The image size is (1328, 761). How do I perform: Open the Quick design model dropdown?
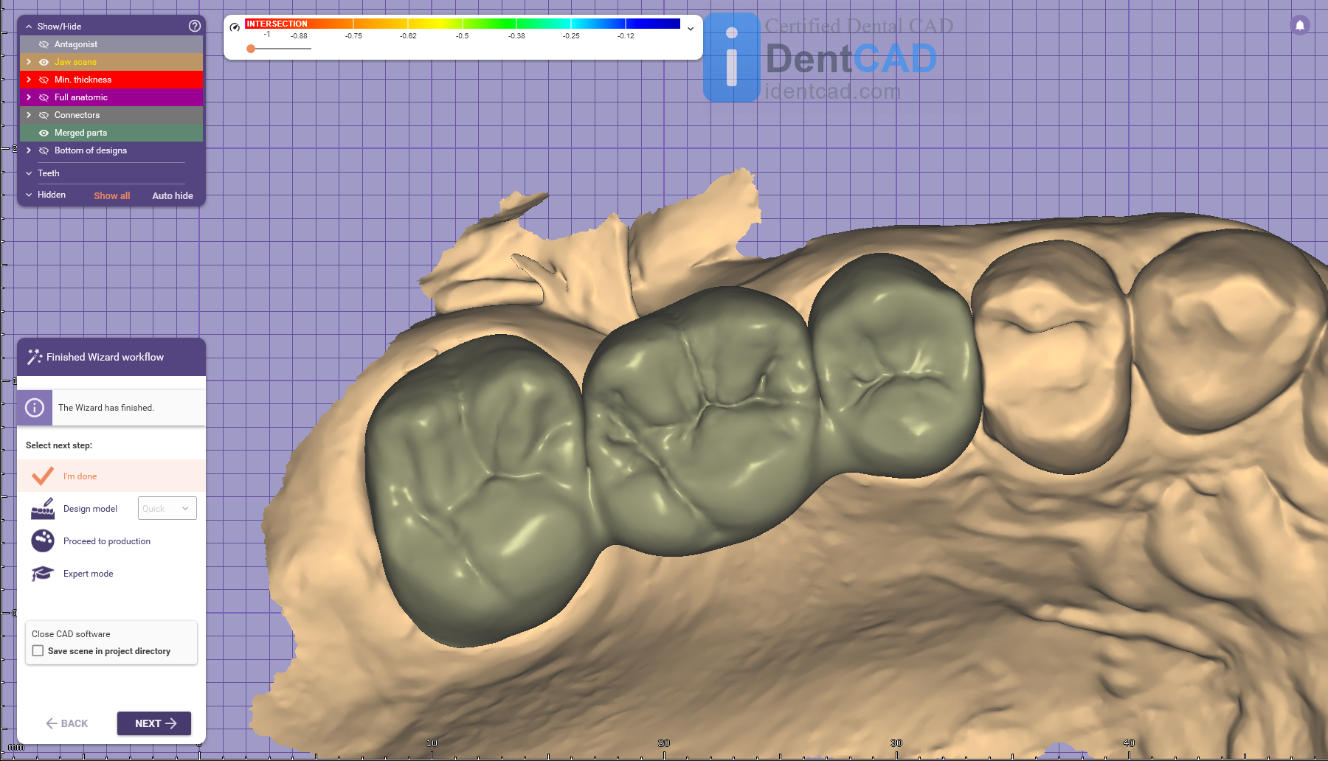[167, 509]
